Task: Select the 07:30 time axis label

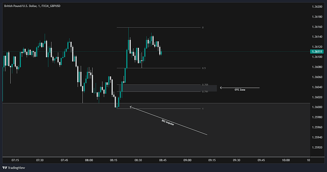Action: tap(40, 160)
